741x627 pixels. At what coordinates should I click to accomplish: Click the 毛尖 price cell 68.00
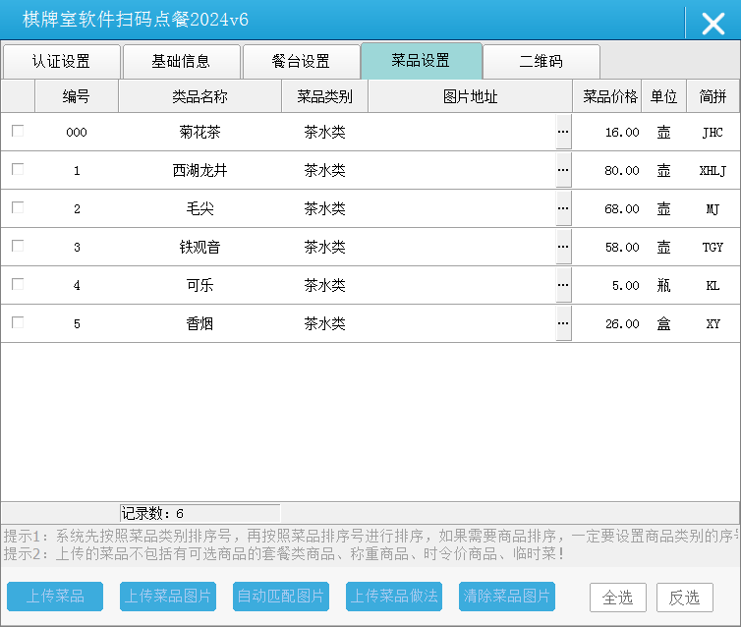pyautogui.click(x=609, y=208)
